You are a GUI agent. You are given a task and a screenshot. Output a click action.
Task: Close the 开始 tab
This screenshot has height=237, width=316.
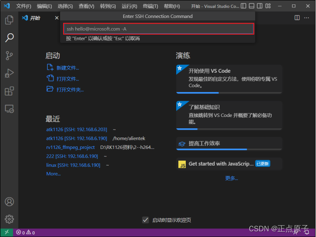[x=57, y=18]
